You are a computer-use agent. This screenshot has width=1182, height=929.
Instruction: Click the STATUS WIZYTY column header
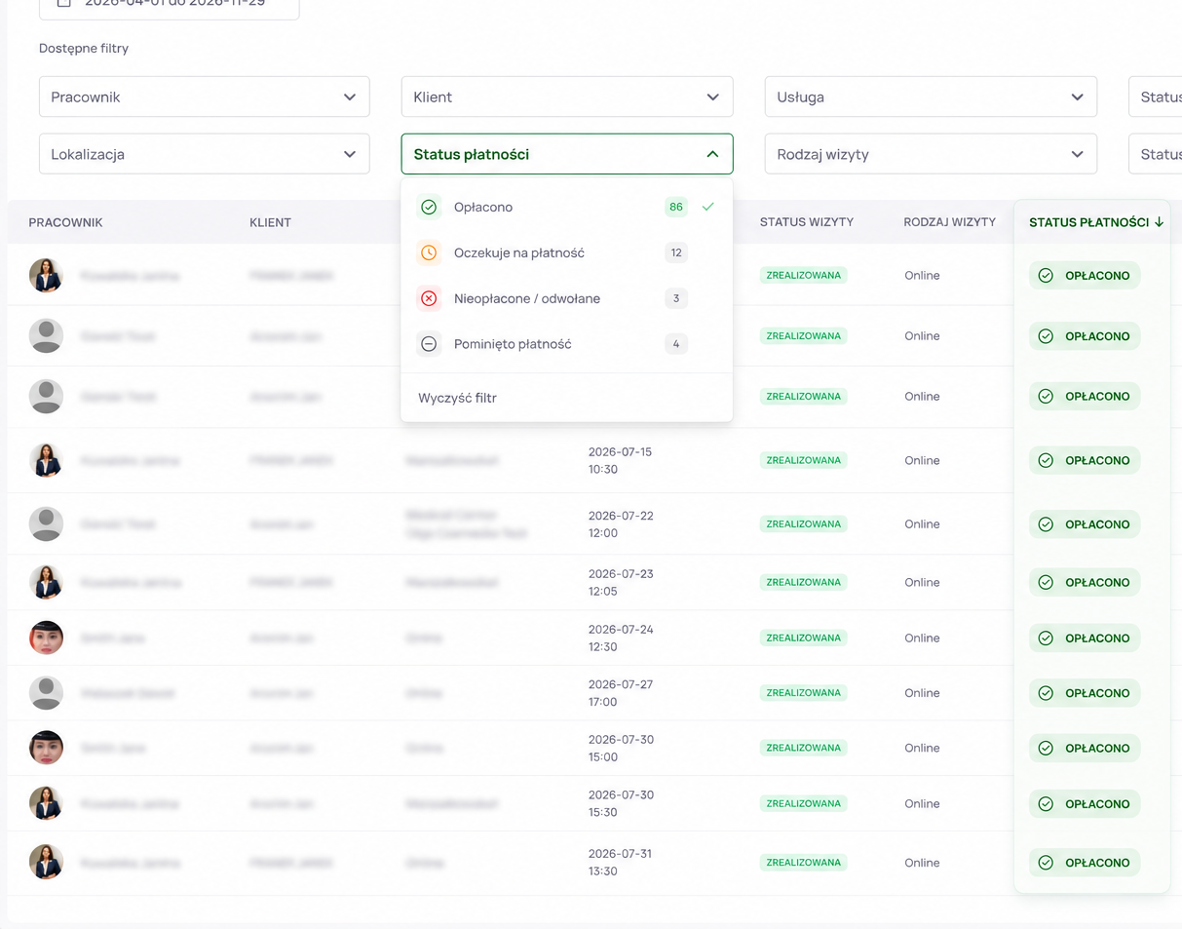point(807,222)
